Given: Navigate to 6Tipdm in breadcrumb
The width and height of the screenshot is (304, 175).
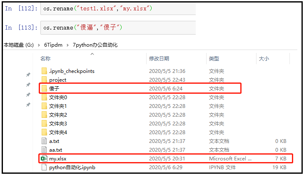Looking at the screenshot, I should point(53,45).
